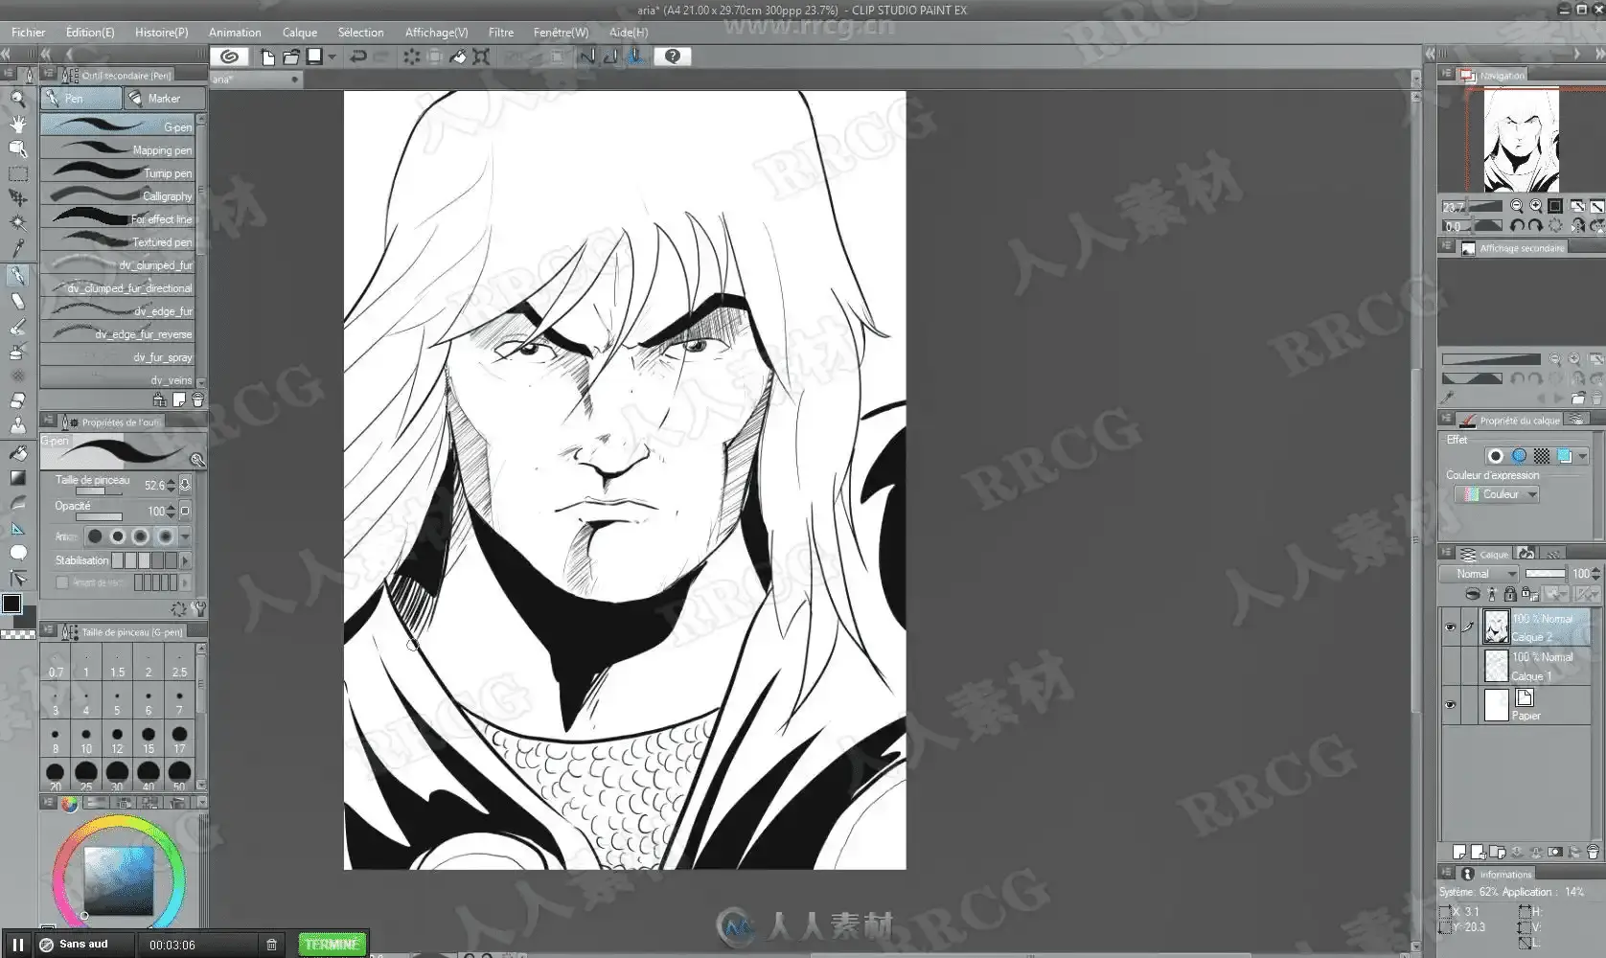Screen dimensions: 1606x958
Task: Select the Calque 2 layer thumbnail
Action: pyautogui.click(x=1496, y=627)
